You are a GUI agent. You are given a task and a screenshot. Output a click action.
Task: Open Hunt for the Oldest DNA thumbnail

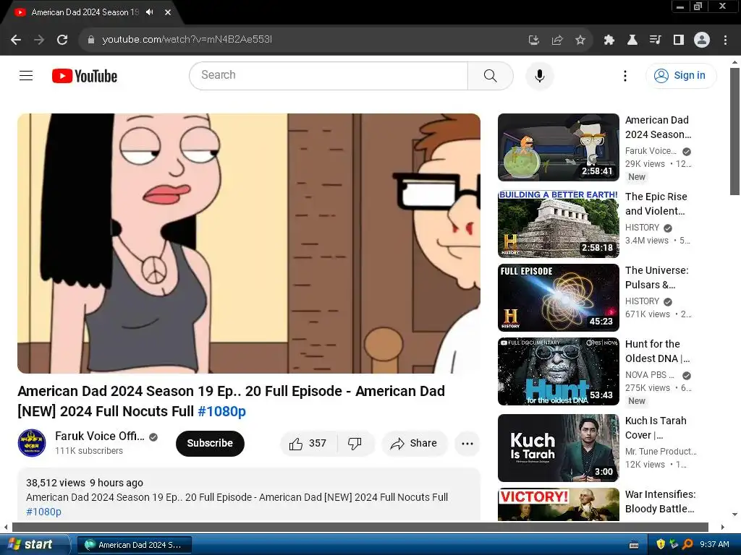[559, 371]
